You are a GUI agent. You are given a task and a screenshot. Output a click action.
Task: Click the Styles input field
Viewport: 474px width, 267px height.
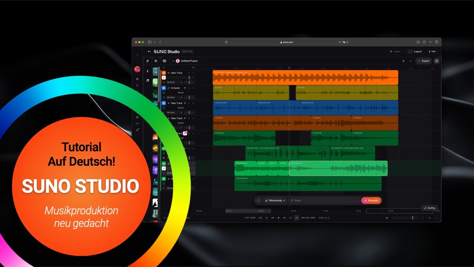click(324, 200)
